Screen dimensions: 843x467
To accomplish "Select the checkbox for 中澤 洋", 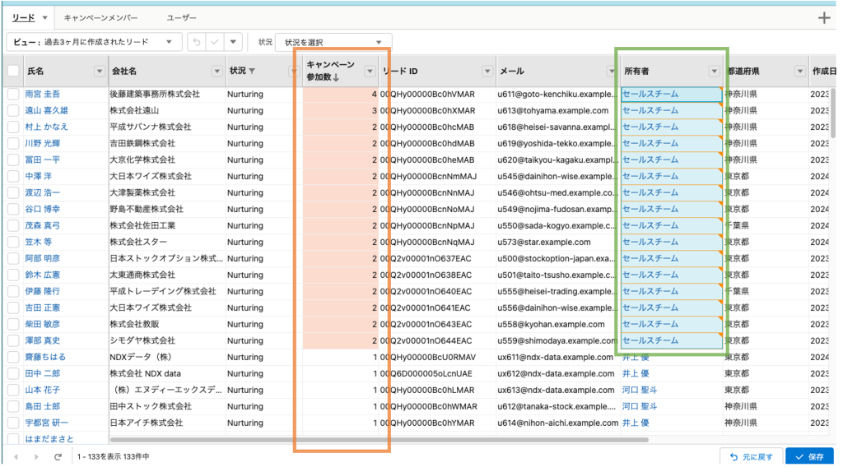I will click(x=13, y=176).
